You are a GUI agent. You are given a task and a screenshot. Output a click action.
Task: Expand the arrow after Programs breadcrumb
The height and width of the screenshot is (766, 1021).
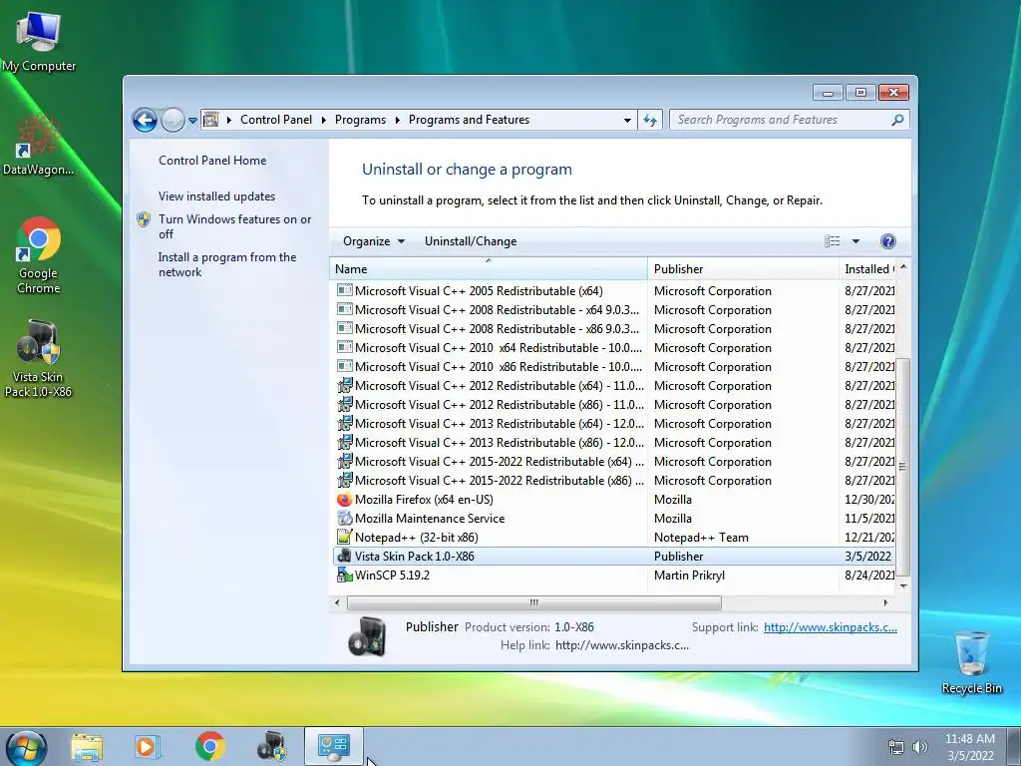click(397, 120)
